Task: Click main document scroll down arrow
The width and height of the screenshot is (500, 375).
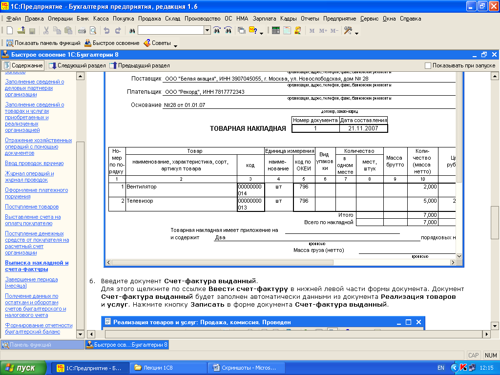Action: 495,326
